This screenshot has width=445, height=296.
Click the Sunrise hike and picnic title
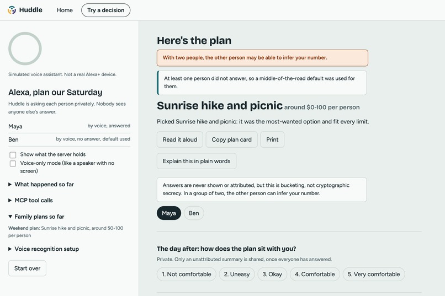coord(220,106)
